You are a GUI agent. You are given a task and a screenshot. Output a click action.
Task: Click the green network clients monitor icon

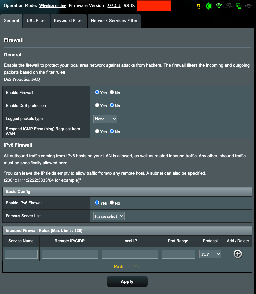(x=238, y=6)
